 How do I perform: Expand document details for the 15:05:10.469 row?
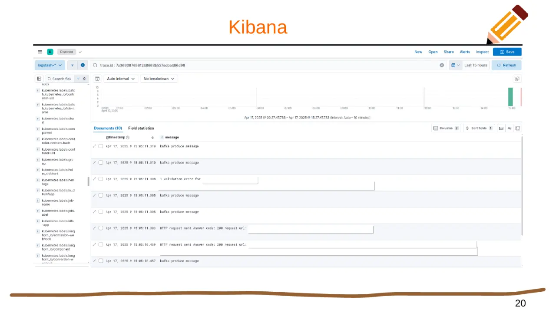coord(95,244)
